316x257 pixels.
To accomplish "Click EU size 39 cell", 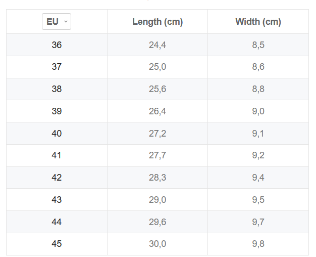I will point(57,111).
